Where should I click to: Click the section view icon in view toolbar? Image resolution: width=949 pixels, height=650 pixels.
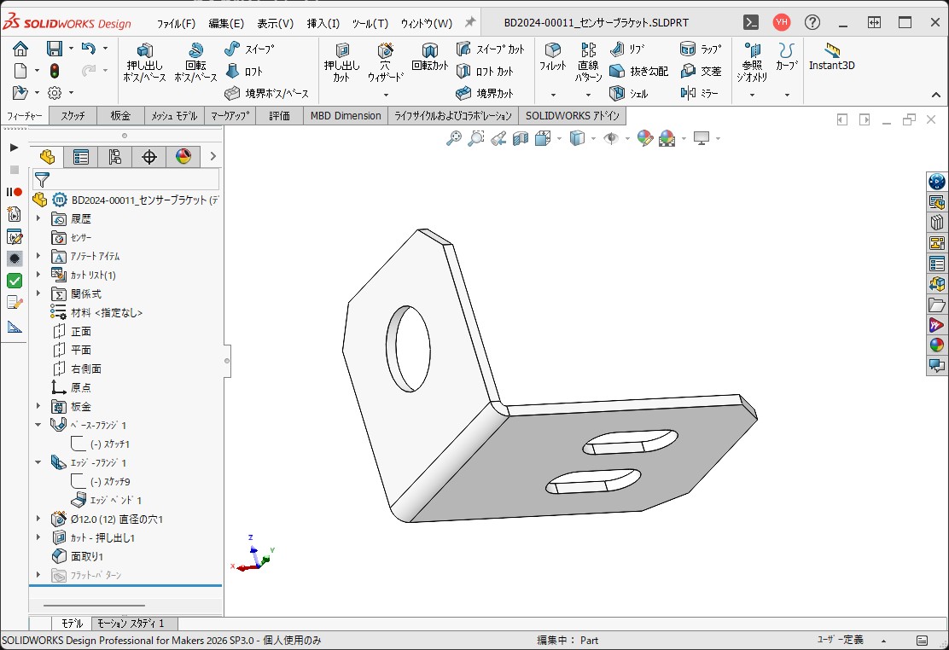coord(521,138)
